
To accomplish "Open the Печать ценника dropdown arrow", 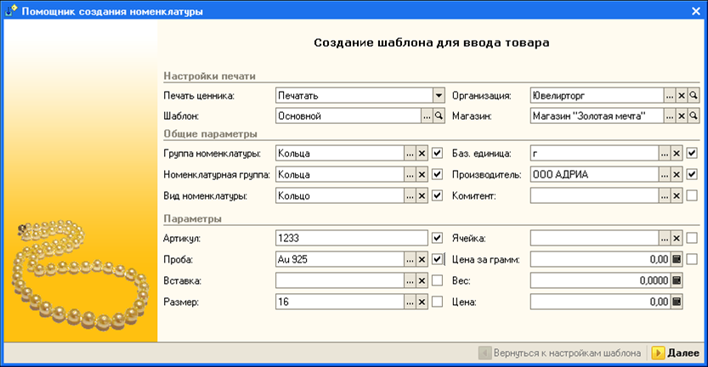I will point(439,96).
